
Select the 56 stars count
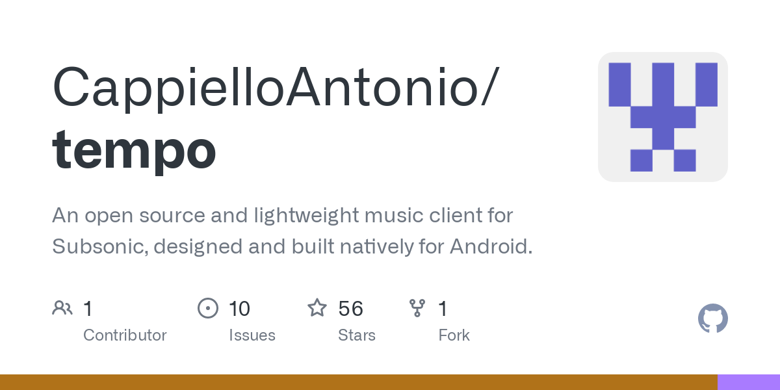[350, 308]
